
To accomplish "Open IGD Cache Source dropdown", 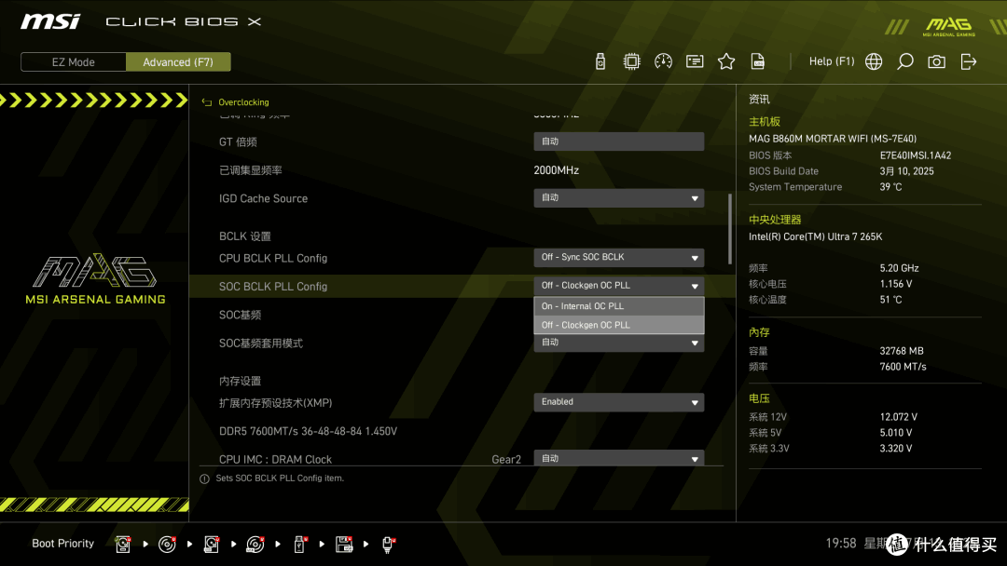I will pyautogui.click(x=618, y=198).
